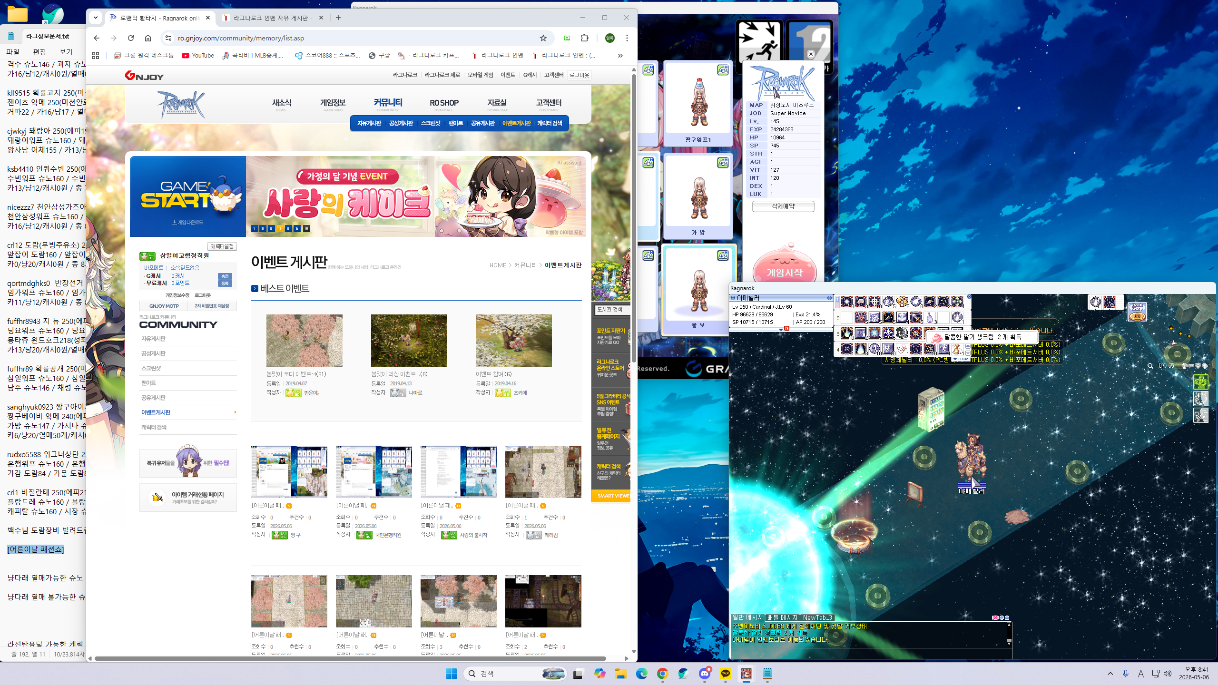Open Naver Whale browser from the taskbar
The width and height of the screenshot is (1218, 685).
[x=684, y=673]
